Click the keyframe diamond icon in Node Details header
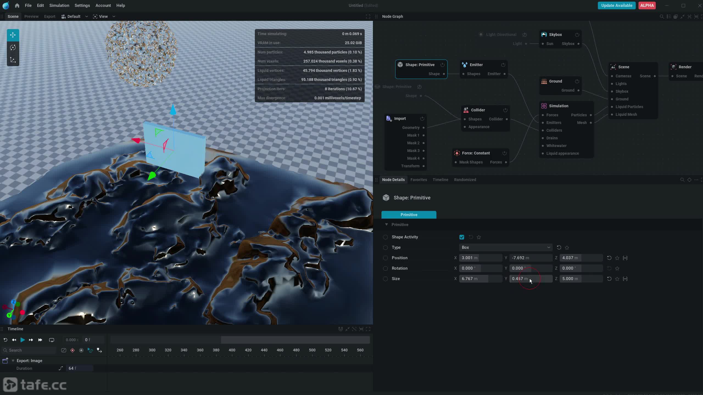The width and height of the screenshot is (703, 395). click(689, 180)
